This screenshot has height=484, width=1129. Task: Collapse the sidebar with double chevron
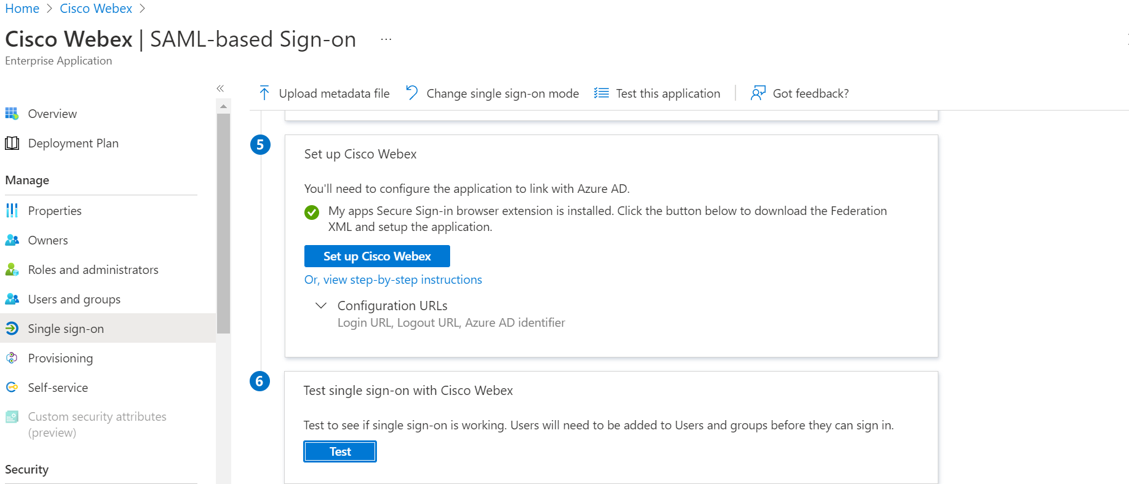pos(220,88)
